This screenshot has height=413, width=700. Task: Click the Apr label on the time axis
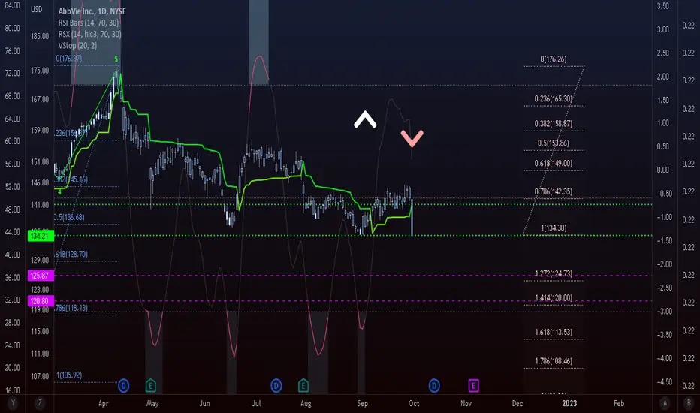[x=103, y=403]
